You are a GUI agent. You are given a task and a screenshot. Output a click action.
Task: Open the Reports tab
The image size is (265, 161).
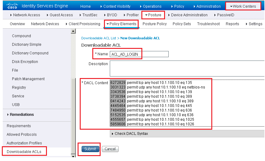[232, 24]
